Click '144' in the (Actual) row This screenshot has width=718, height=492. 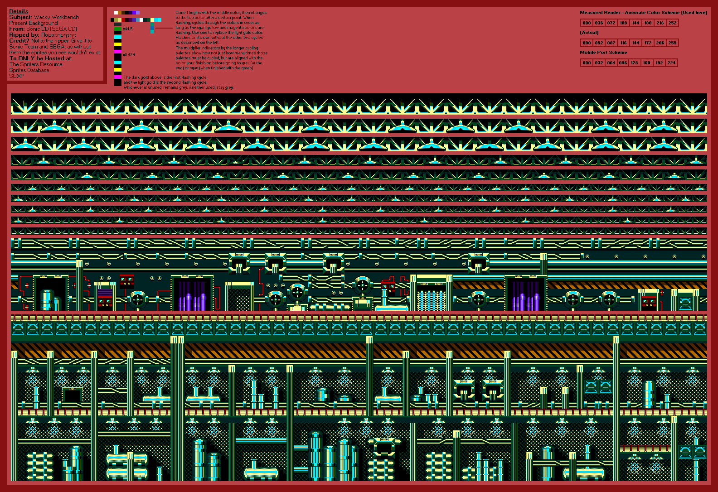636,43
